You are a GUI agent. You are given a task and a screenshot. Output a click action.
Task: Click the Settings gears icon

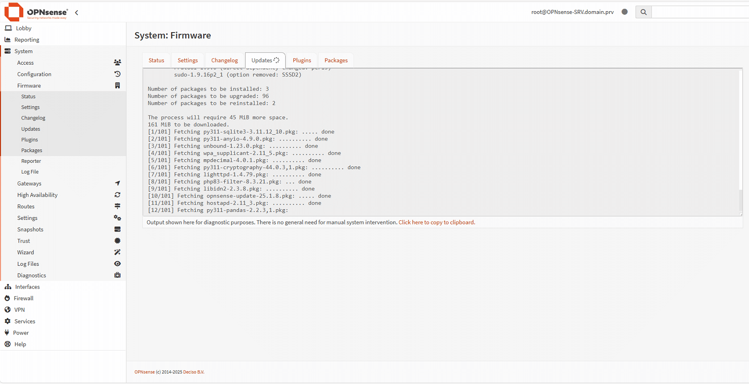117,218
